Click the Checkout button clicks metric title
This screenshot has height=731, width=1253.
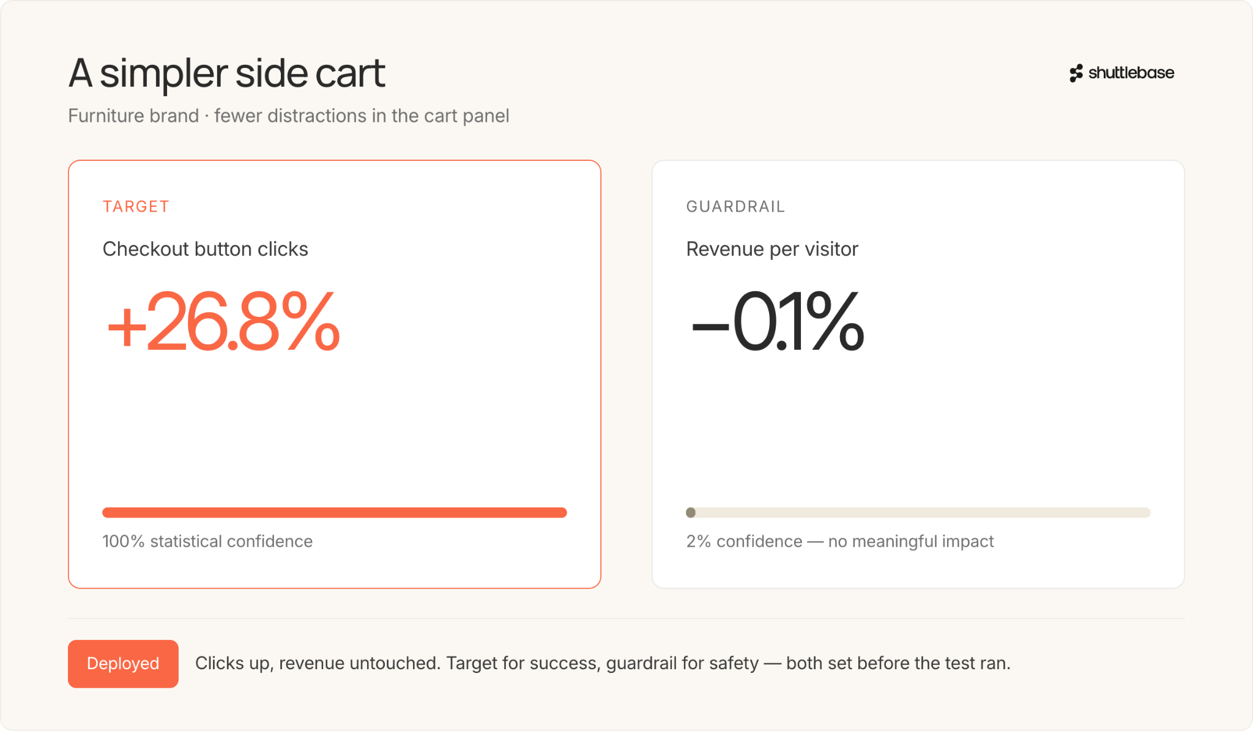[205, 249]
